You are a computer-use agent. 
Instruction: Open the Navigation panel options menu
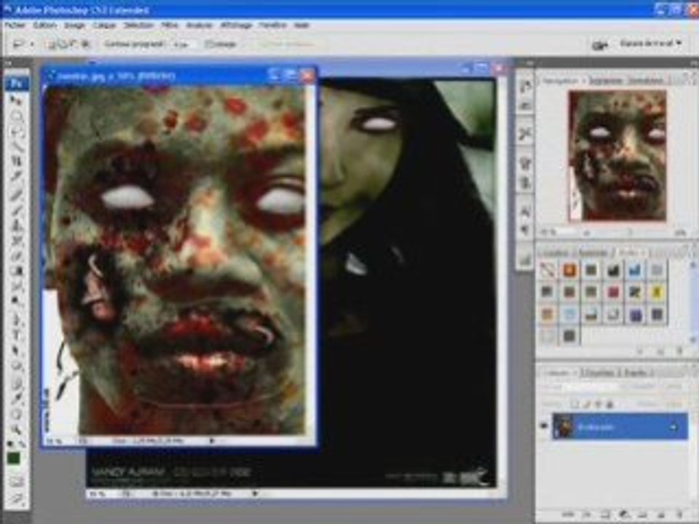pos(692,81)
